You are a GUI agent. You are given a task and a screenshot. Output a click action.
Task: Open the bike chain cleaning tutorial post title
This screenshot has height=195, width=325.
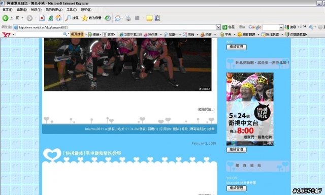92,153
